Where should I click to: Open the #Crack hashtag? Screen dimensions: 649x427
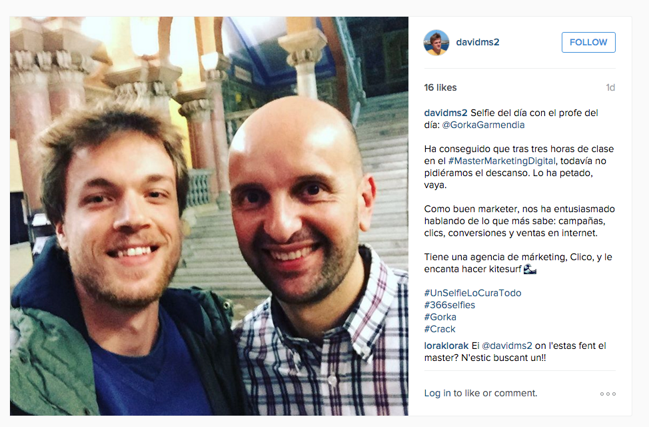[440, 329]
